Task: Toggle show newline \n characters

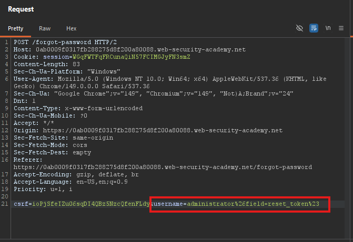Action: [x=328, y=28]
